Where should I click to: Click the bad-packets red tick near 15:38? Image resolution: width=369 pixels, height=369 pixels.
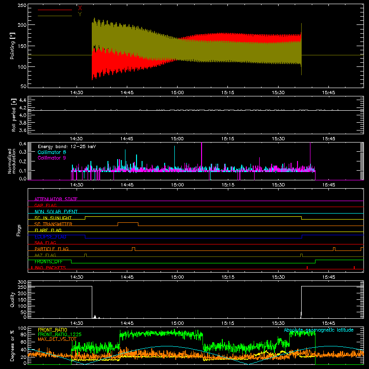[x=307, y=268]
